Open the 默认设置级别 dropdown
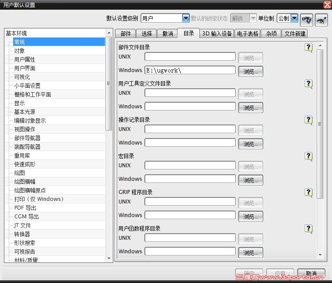 pyautogui.click(x=186, y=18)
